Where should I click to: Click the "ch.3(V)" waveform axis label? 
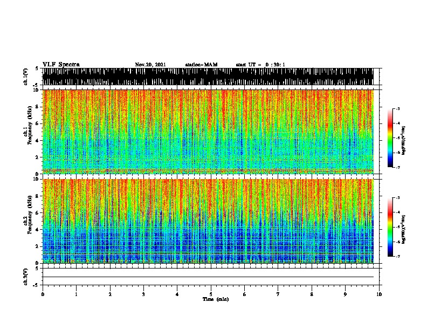(26, 277)
